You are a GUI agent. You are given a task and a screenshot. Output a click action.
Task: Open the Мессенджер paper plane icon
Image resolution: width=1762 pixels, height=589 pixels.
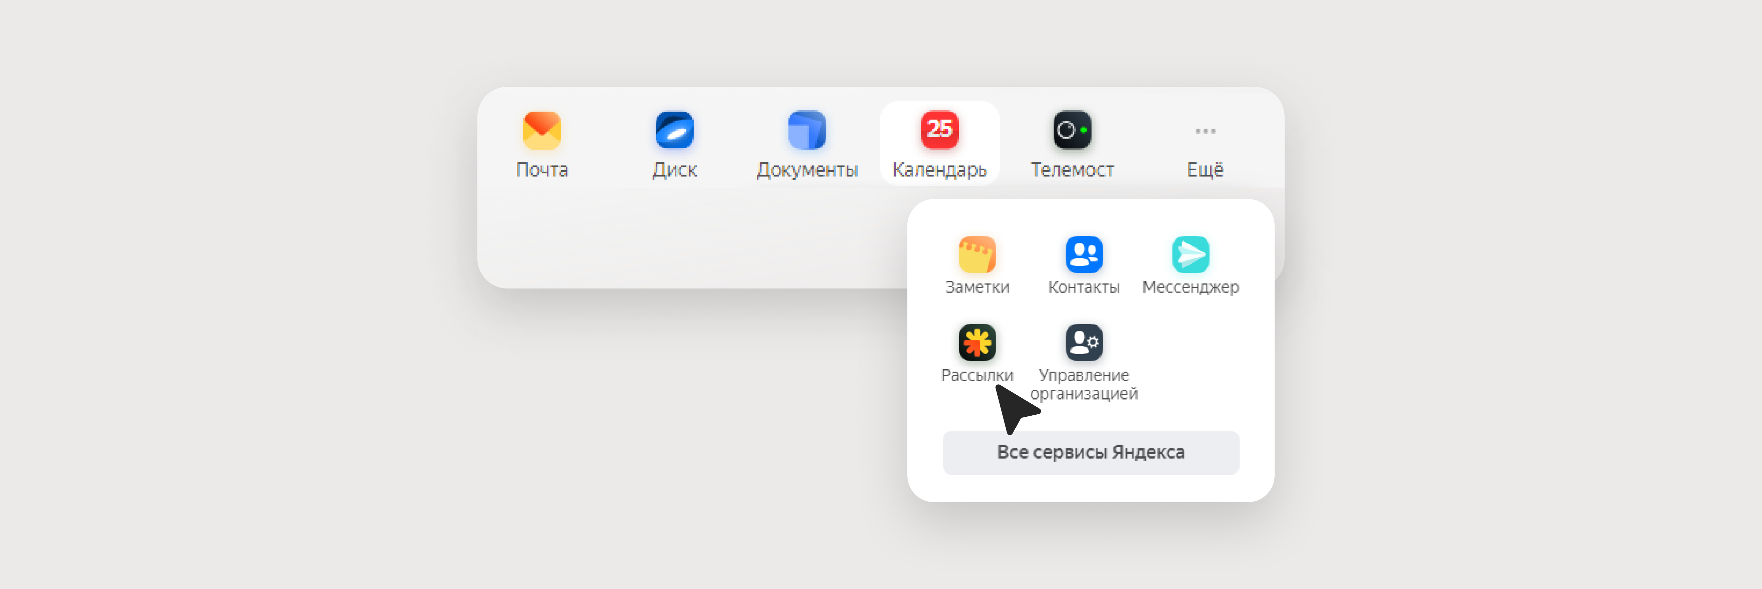1191,254
